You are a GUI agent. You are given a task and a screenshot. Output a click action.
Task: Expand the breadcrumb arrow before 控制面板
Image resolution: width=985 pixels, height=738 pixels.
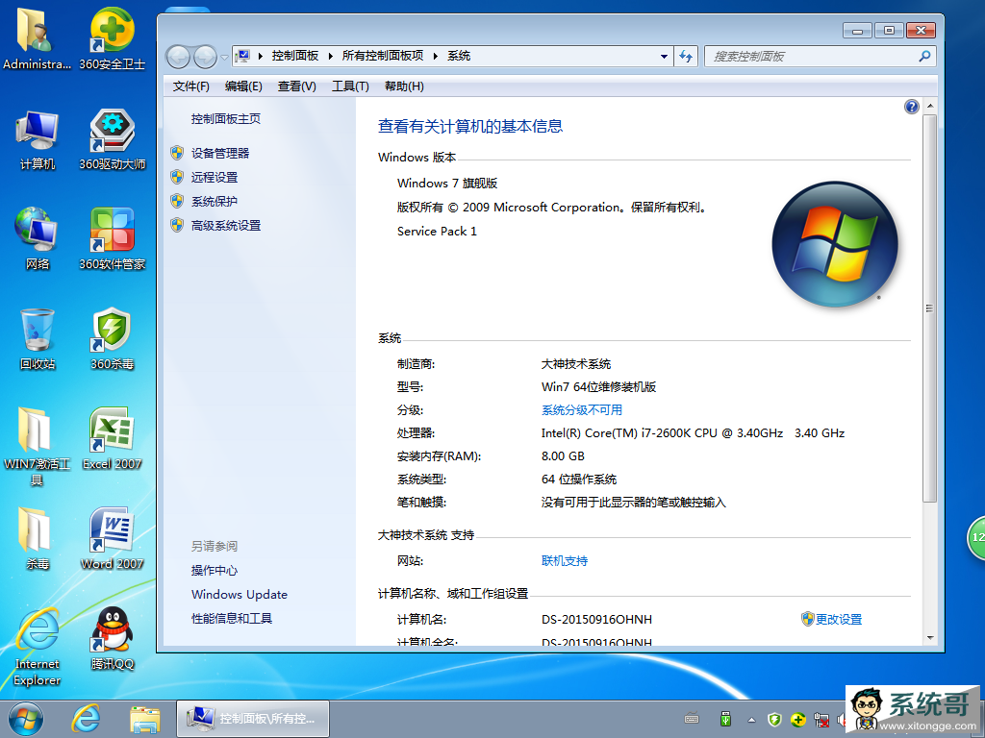pos(260,57)
